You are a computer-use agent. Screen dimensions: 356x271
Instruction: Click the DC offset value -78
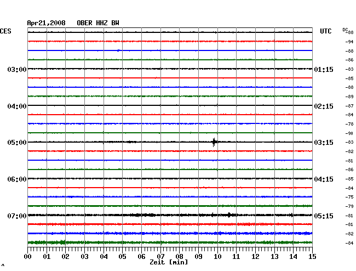coord(349,124)
